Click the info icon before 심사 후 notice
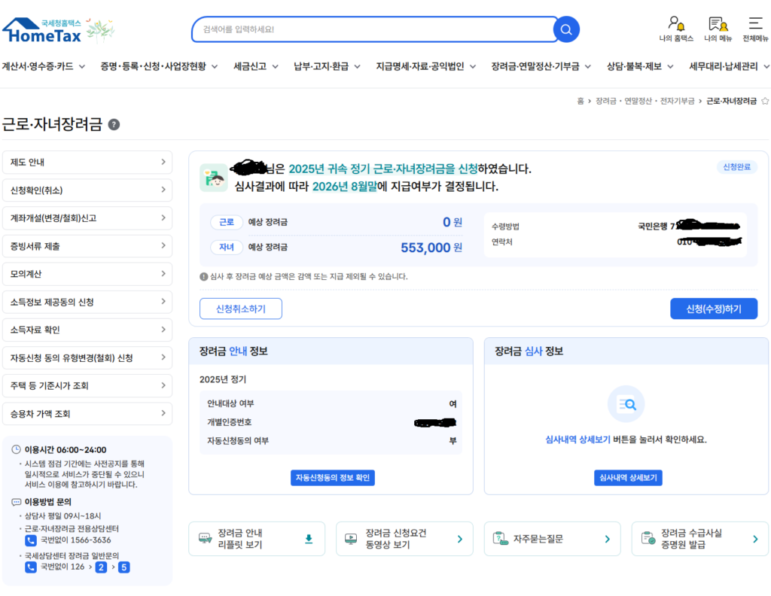The width and height of the screenshot is (771, 596). point(203,277)
